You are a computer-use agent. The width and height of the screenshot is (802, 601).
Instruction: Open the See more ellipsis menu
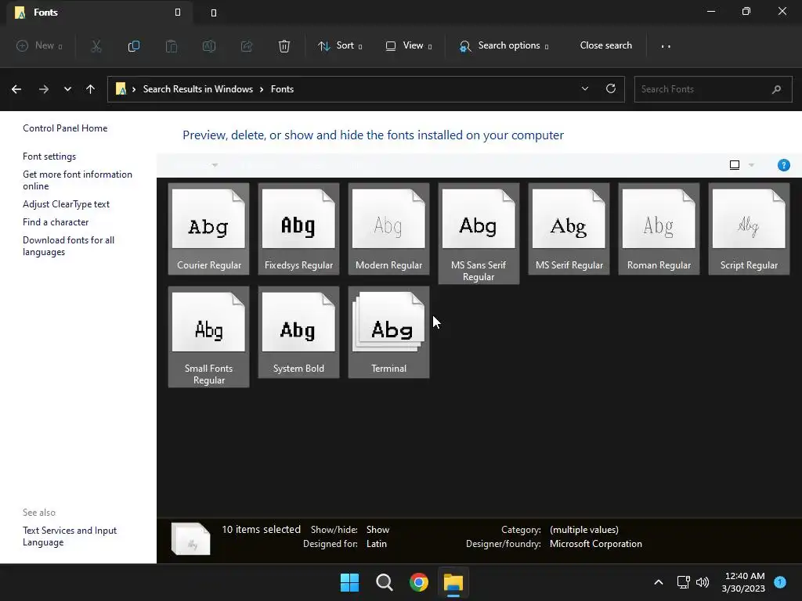pos(666,46)
